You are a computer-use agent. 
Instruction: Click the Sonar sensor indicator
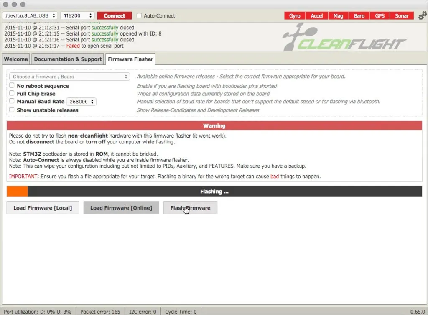point(402,16)
